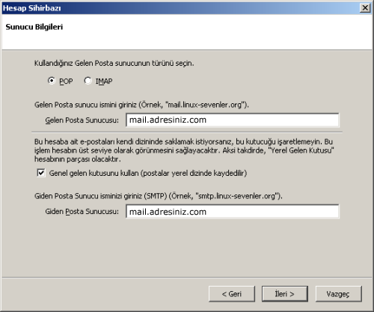
Task: Click the server type instruction text
Action: tap(114, 64)
